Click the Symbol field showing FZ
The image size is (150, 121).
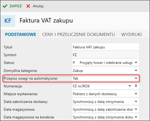pyautogui.click(x=106, y=55)
